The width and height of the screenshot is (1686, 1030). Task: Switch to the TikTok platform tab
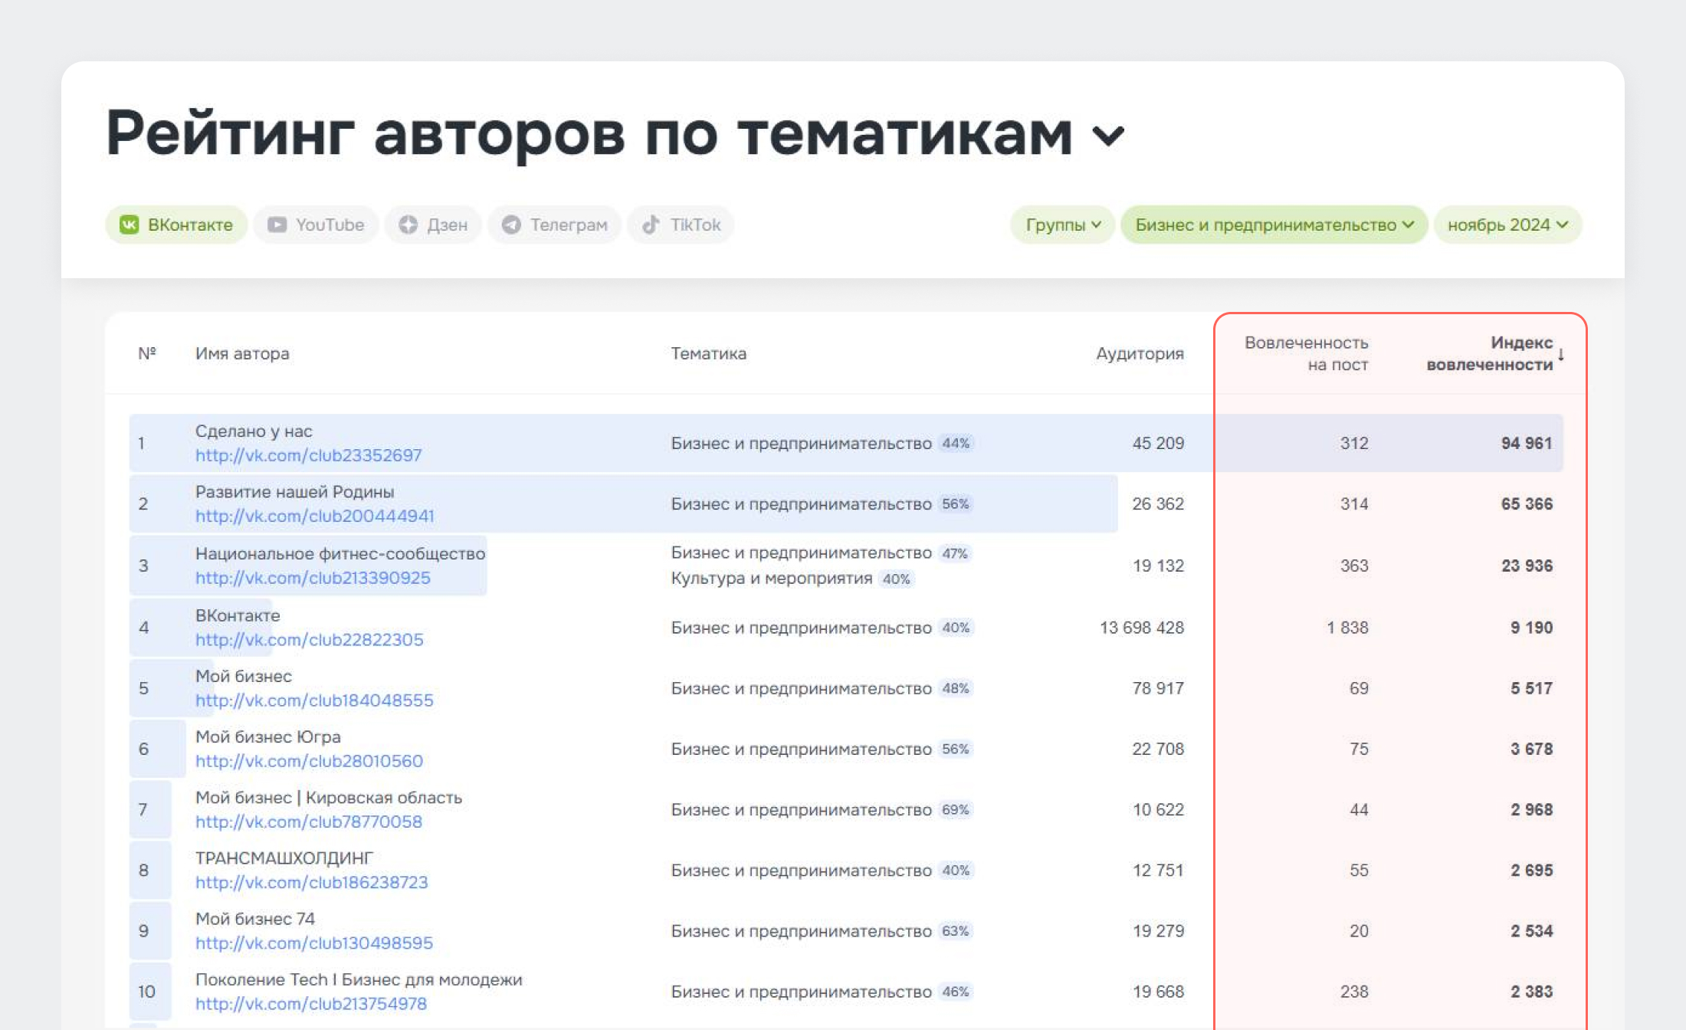pos(681,225)
